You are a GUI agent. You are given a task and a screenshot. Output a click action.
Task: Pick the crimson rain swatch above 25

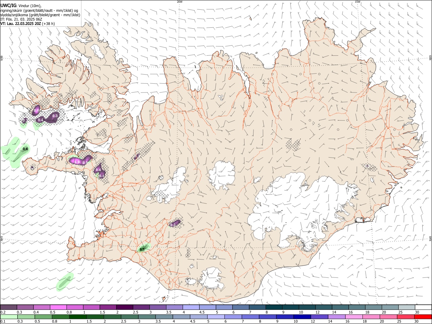[405, 317]
